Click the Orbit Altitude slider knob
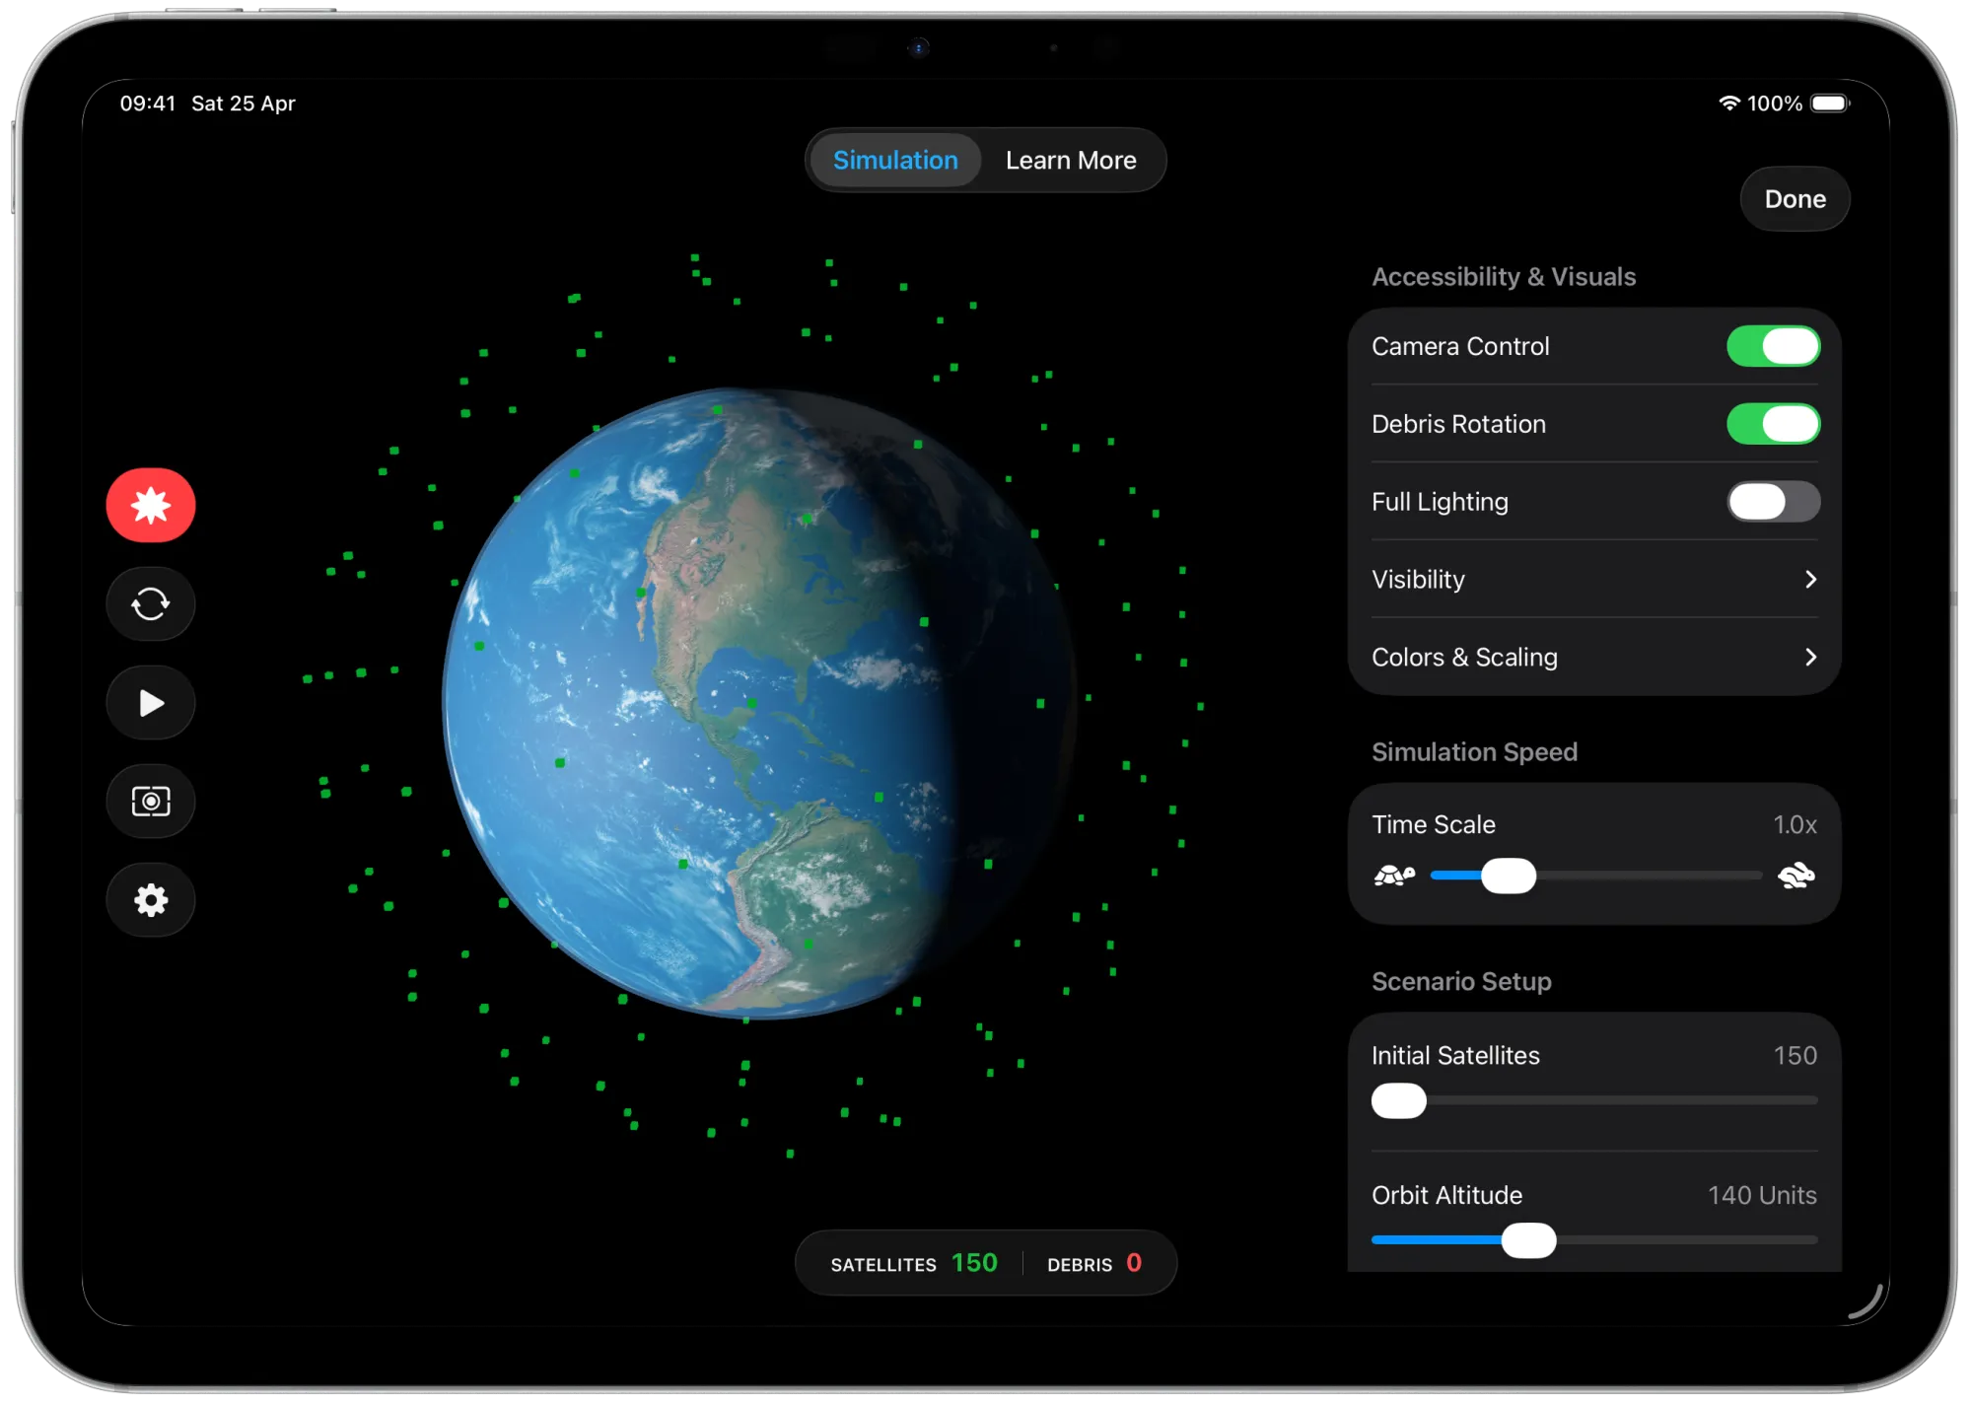The image size is (1972, 1405). coord(1528,1240)
